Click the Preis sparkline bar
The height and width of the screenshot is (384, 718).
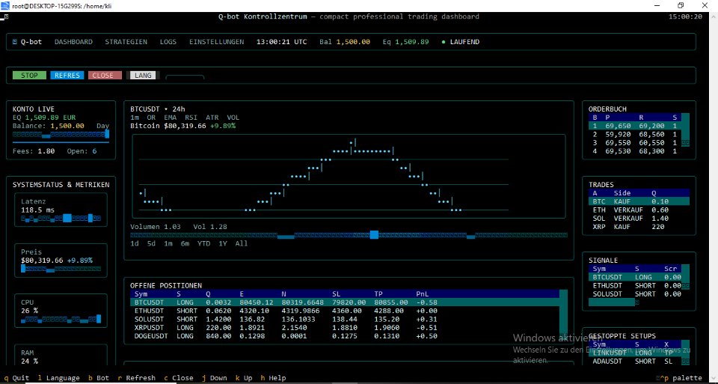coord(61,269)
